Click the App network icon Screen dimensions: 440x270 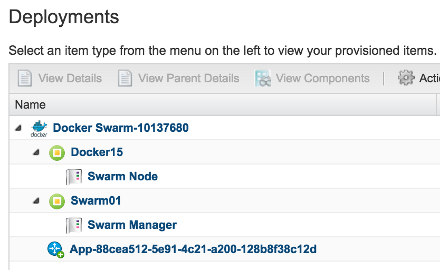pyautogui.click(x=55, y=250)
